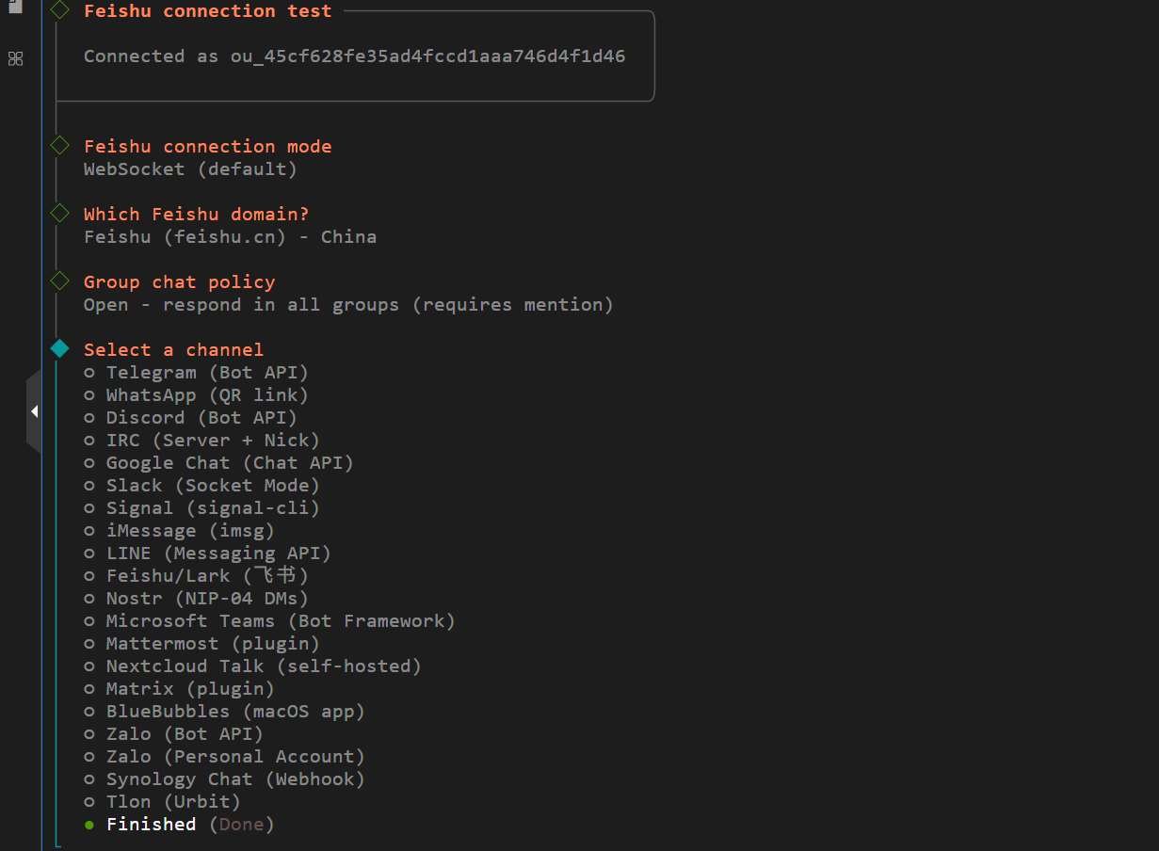
Task: Choose the Nextcloud Talk (self-hosted) channel
Action: [263, 666]
